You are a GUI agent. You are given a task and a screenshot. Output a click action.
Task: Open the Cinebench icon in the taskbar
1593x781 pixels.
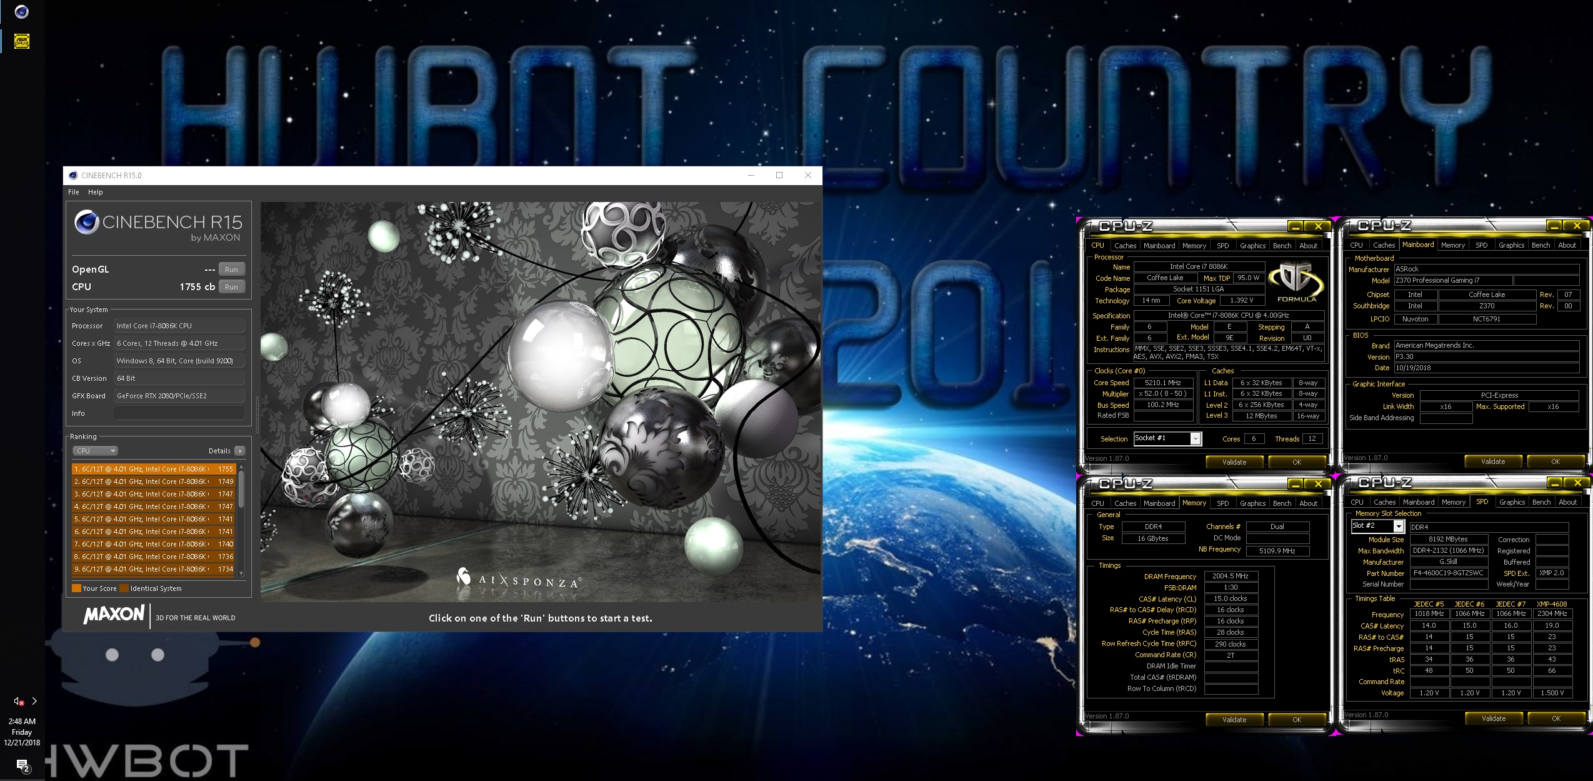click(22, 12)
